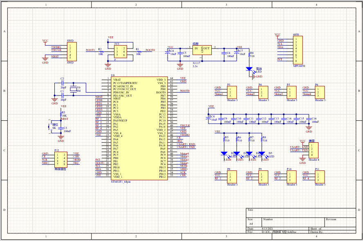Viewport: 363px width, 241px height.
Task: Select the SWD connector component
Action: [x=72, y=52]
